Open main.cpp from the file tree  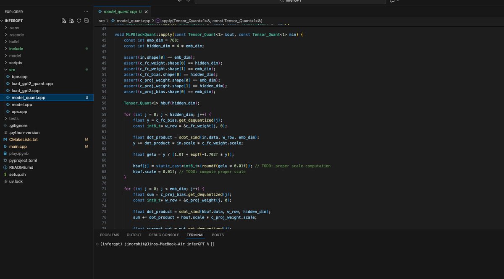pos(47,146)
